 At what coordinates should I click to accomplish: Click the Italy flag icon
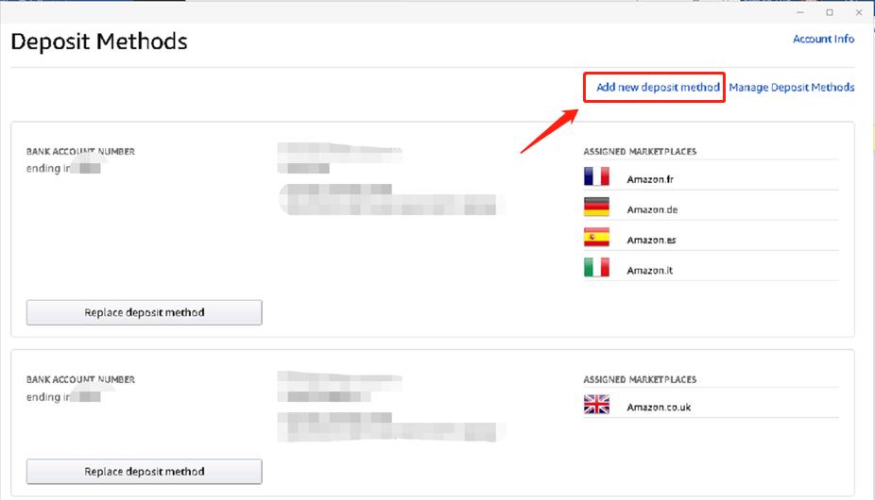coord(596,268)
